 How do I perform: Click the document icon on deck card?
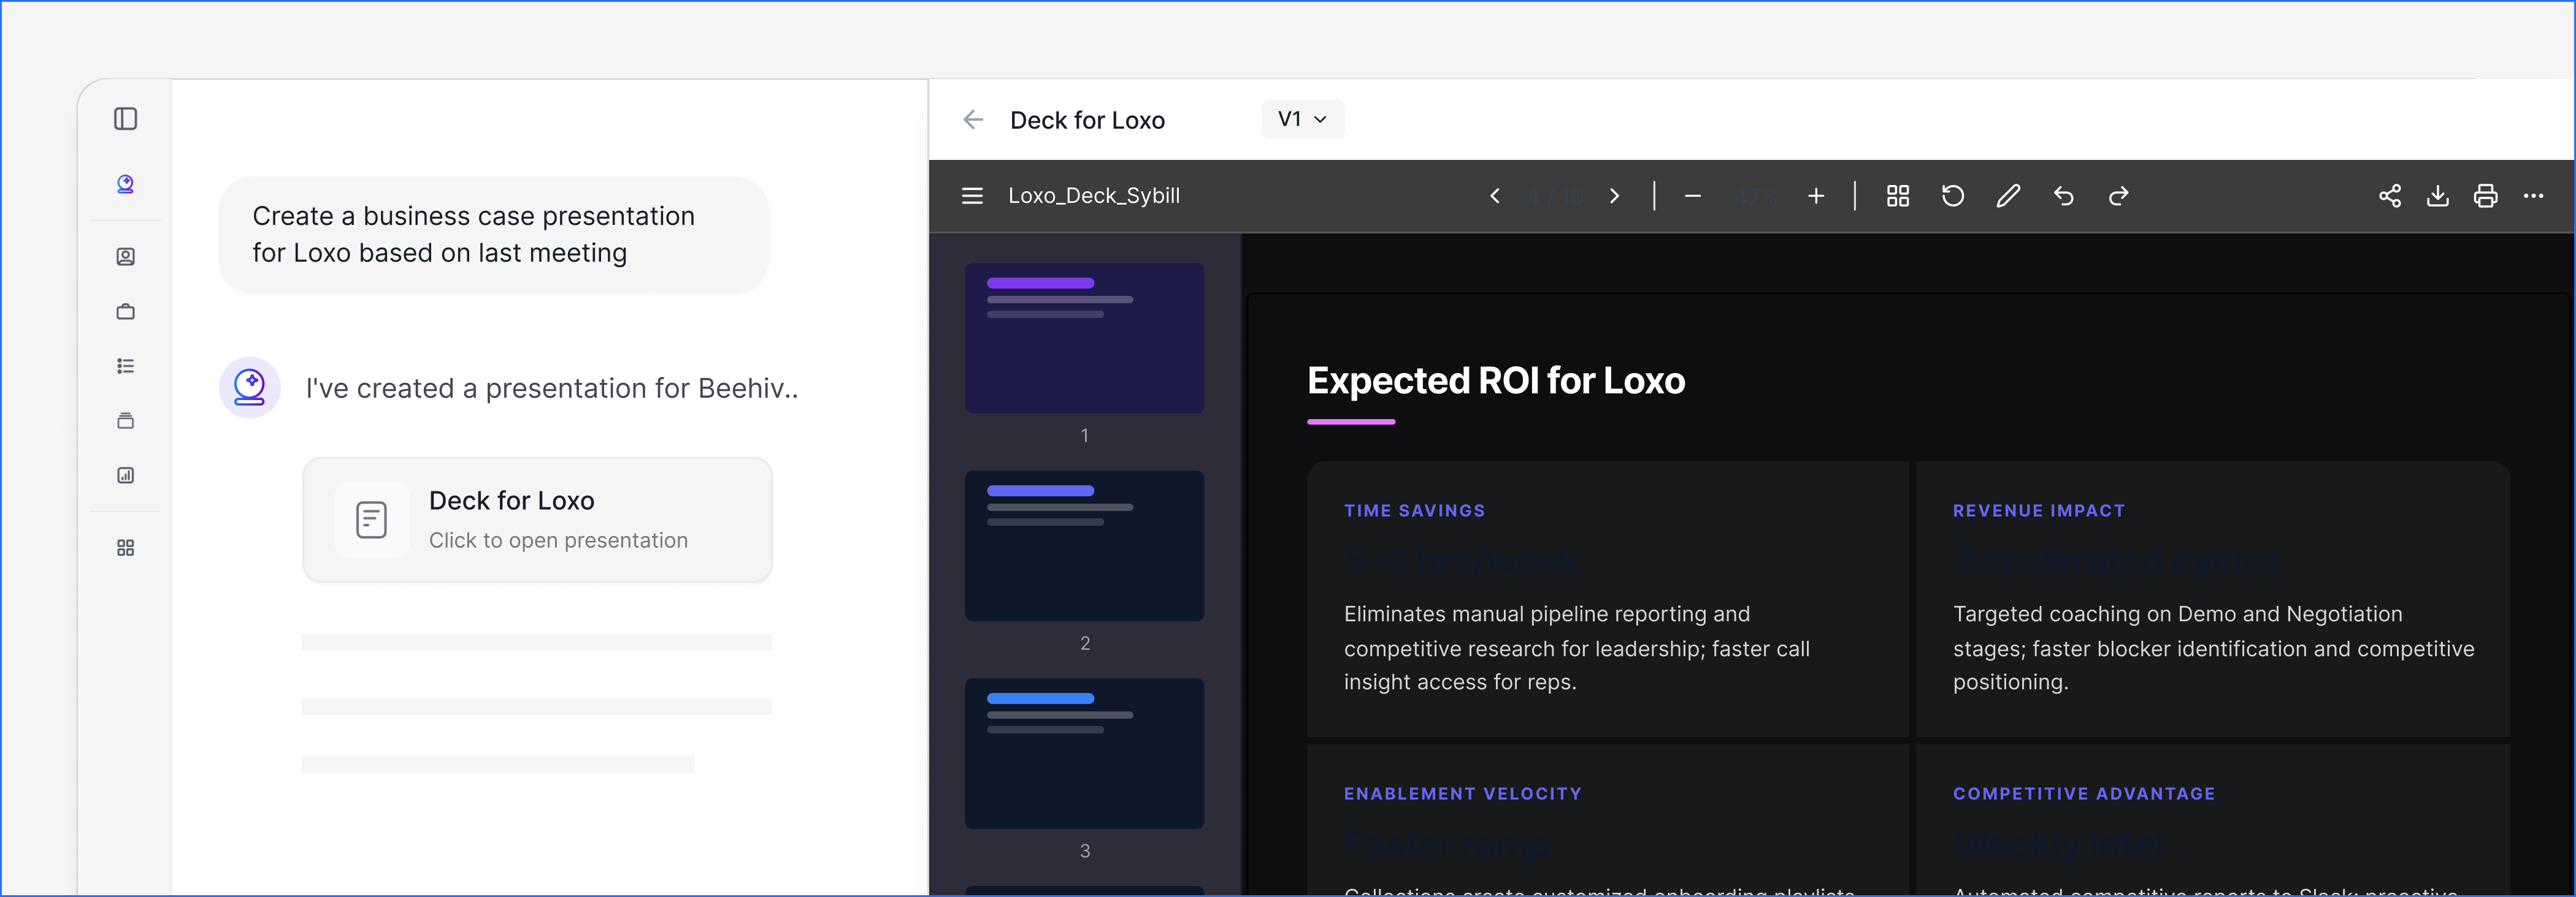pyautogui.click(x=372, y=520)
